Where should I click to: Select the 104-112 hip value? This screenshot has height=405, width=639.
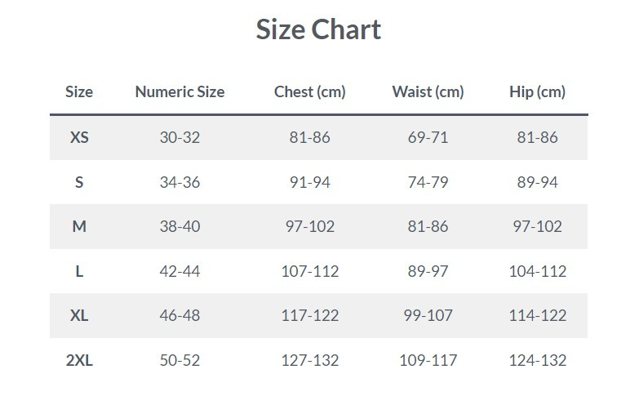point(537,271)
